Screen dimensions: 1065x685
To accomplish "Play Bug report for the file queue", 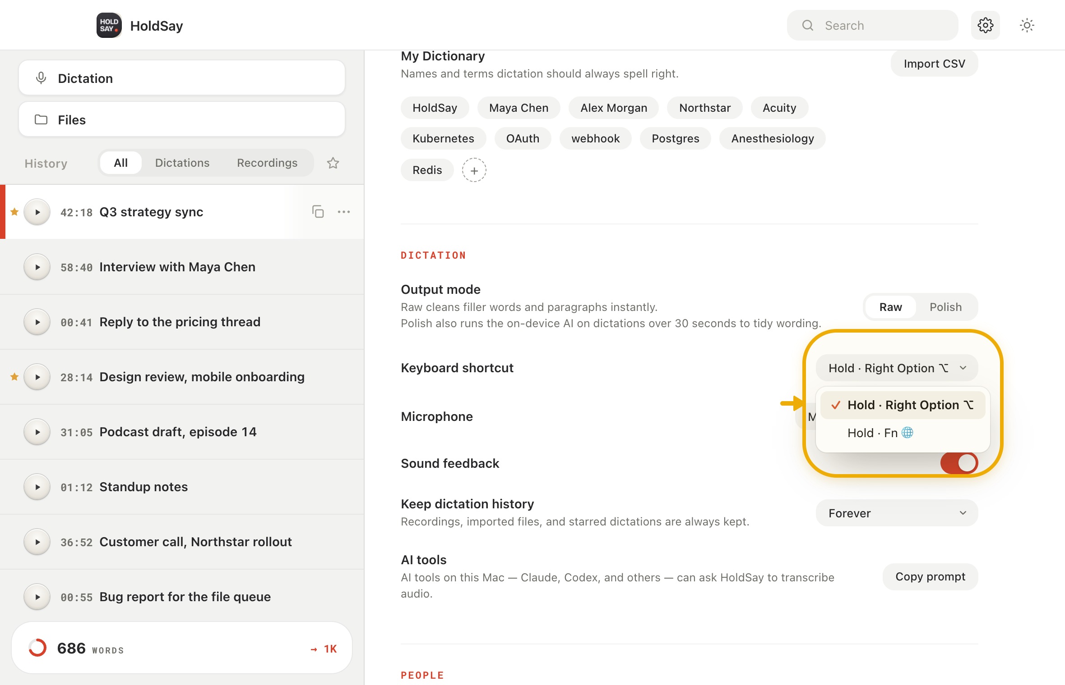I will point(37,597).
